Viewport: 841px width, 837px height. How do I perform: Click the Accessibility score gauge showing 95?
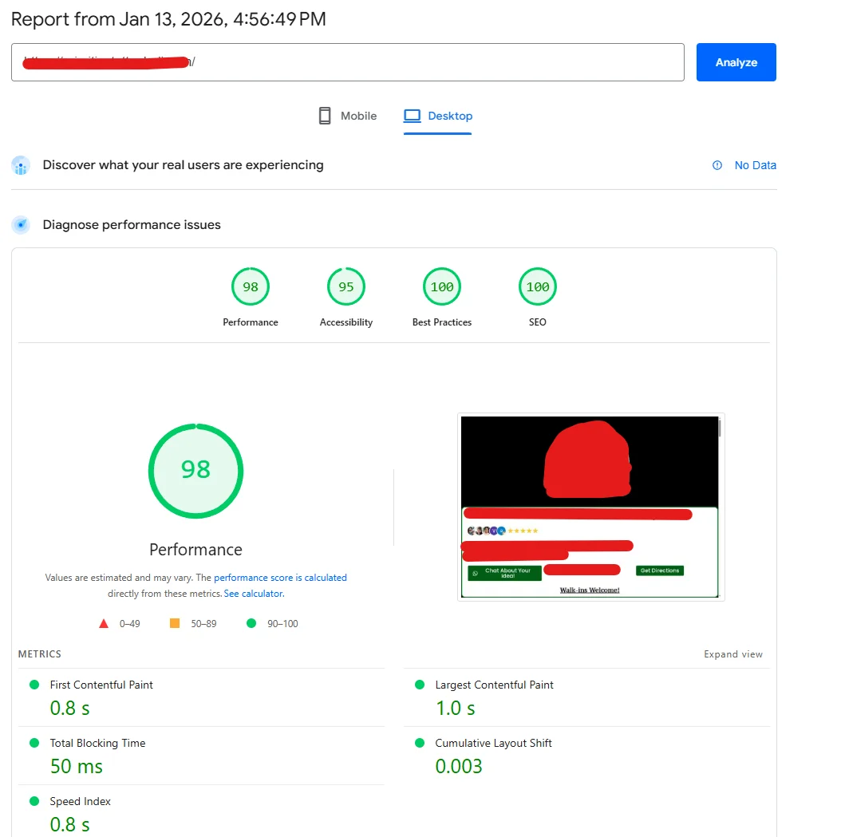(x=345, y=286)
